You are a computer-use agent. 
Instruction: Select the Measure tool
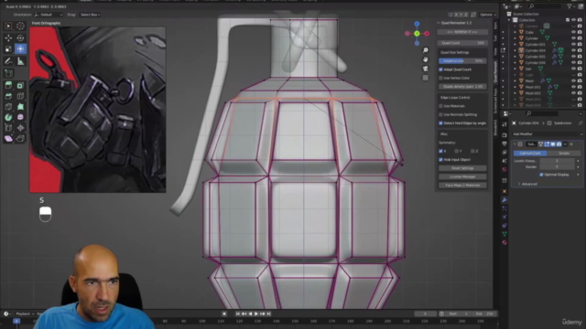[x=20, y=61]
